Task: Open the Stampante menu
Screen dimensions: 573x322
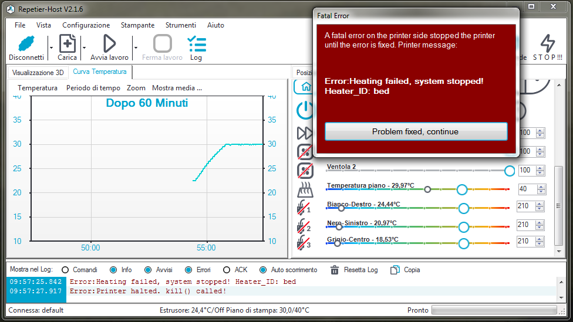Action: point(137,25)
